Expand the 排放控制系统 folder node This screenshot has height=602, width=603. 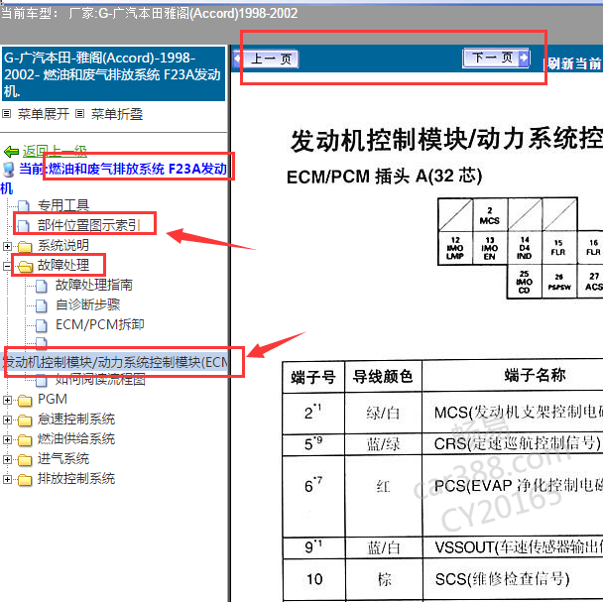[7, 479]
